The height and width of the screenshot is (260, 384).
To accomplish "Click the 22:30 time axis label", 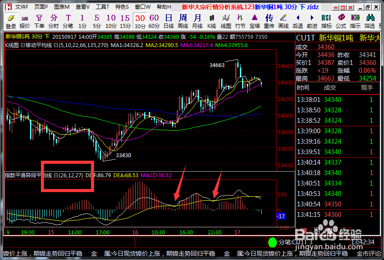I will (x=215, y=232).
